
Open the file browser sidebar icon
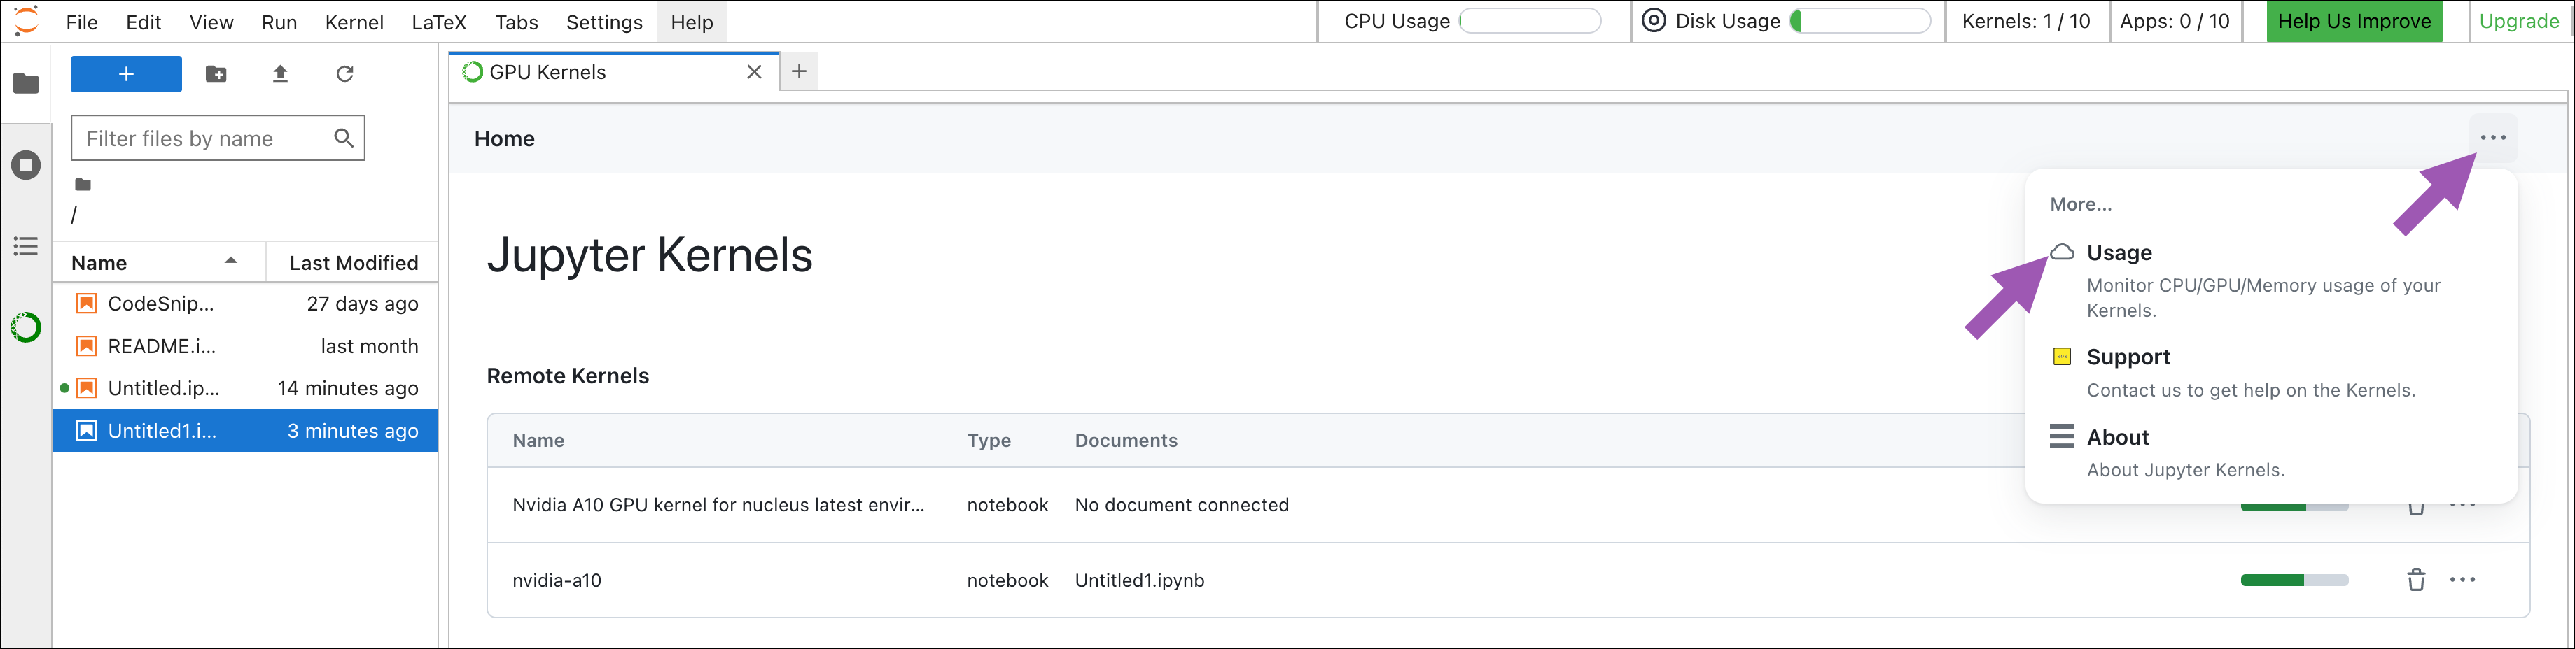coord(26,84)
